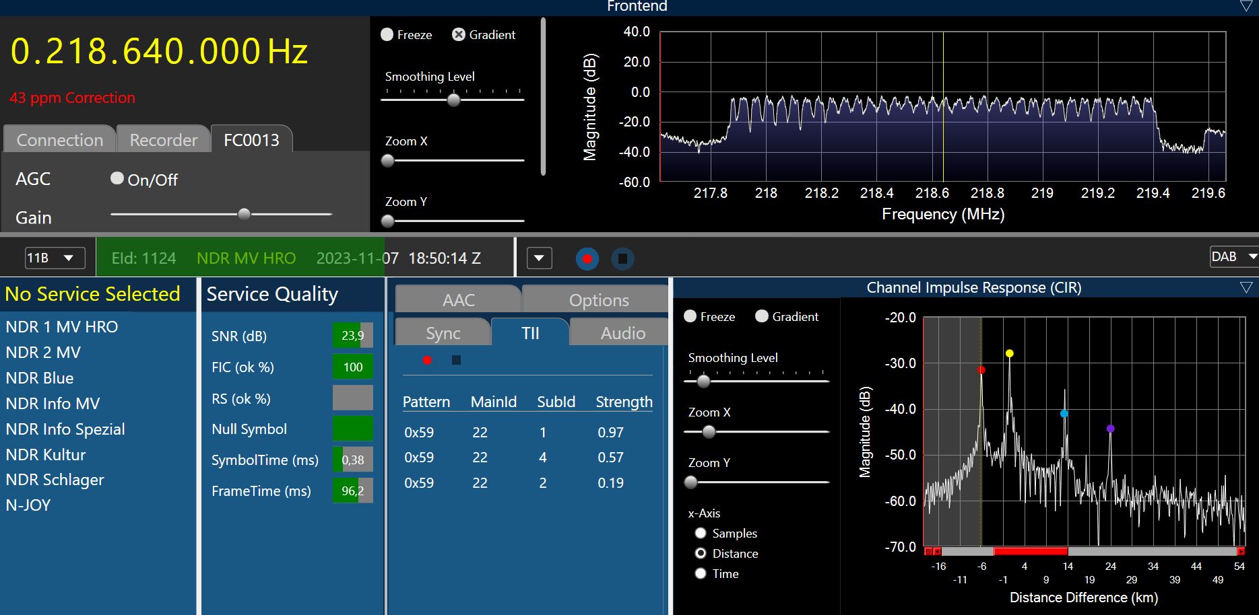This screenshot has width=1259, height=615.
Task: Open the Sync tab
Action: tap(443, 333)
